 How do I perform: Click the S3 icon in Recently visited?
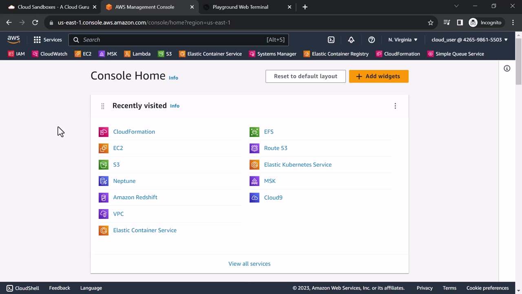[104, 165]
